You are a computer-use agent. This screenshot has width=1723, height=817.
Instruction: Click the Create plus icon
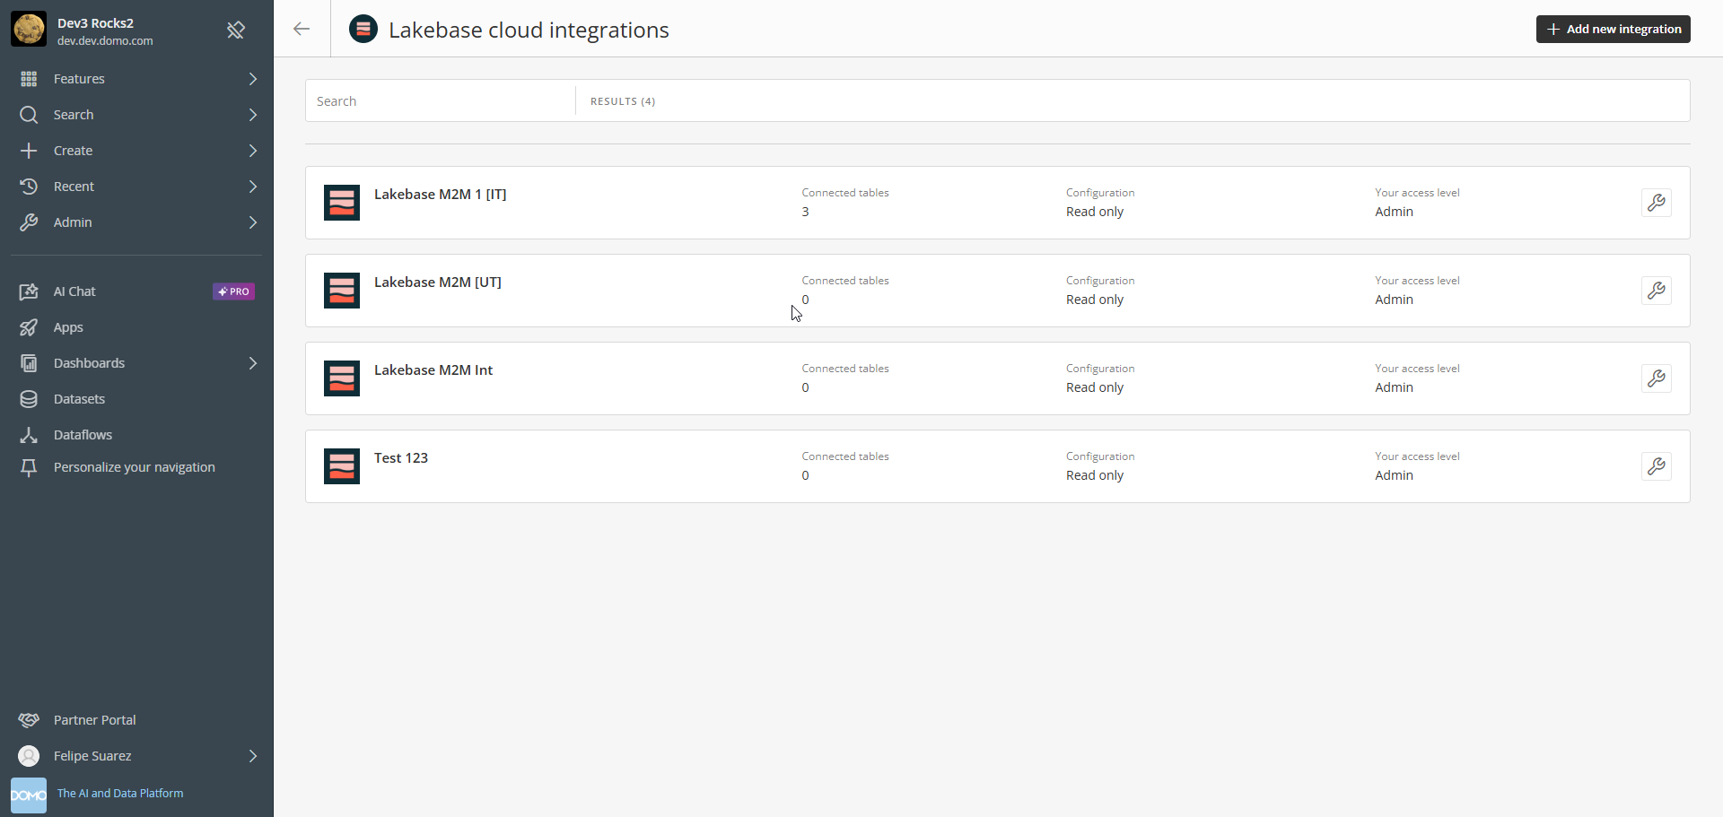click(x=29, y=151)
